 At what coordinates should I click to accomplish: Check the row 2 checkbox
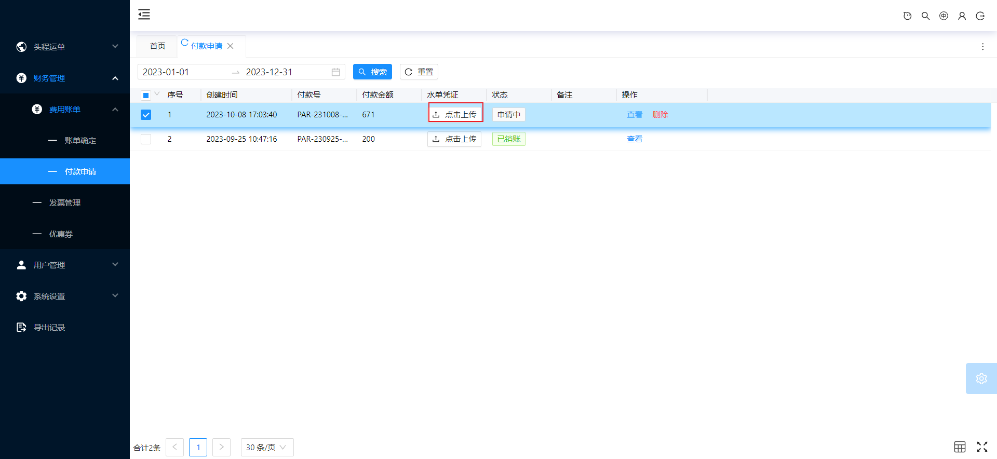(x=146, y=139)
